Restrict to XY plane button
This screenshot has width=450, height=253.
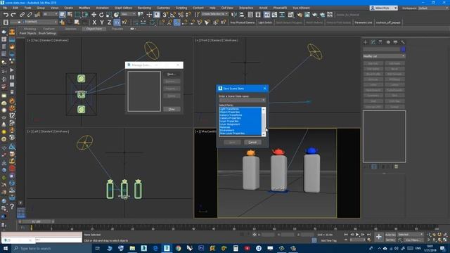[117, 22]
